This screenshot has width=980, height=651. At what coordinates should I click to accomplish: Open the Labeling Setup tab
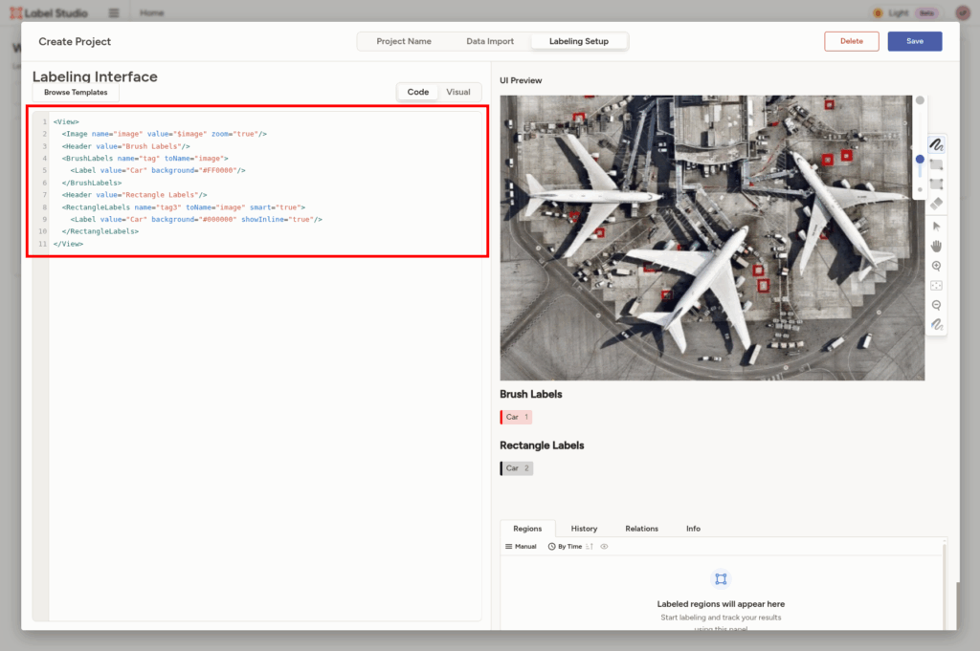coord(579,41)
